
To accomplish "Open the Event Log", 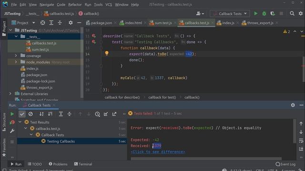I will pyautogui.click(x=285, y=164).
